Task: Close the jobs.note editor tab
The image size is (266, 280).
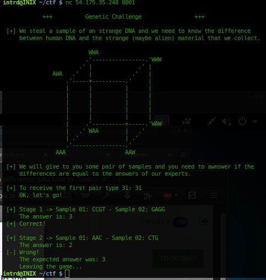Action: [170, 155]
